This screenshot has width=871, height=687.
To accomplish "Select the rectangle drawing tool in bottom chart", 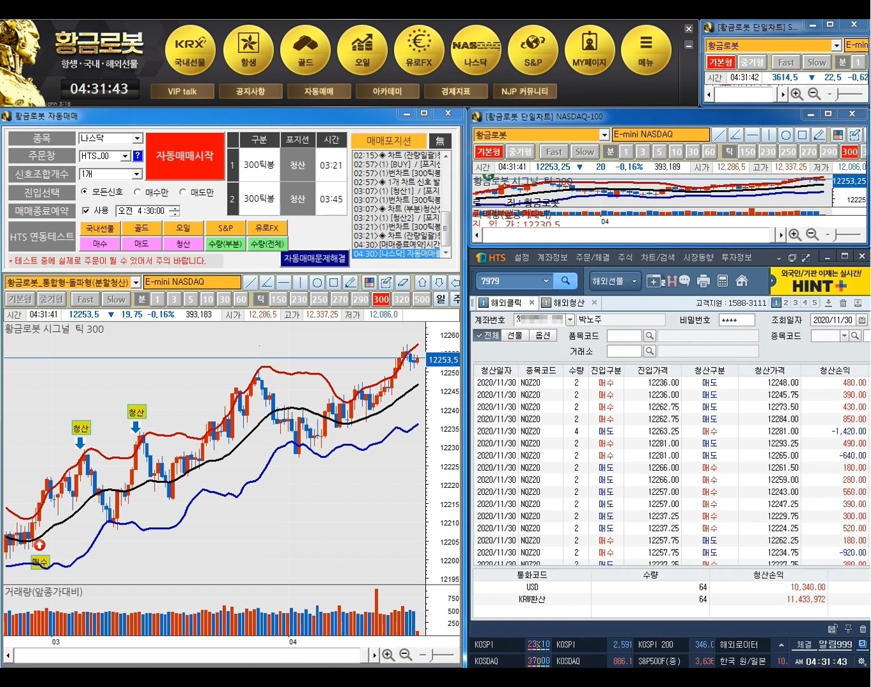I will click(334, 282).
